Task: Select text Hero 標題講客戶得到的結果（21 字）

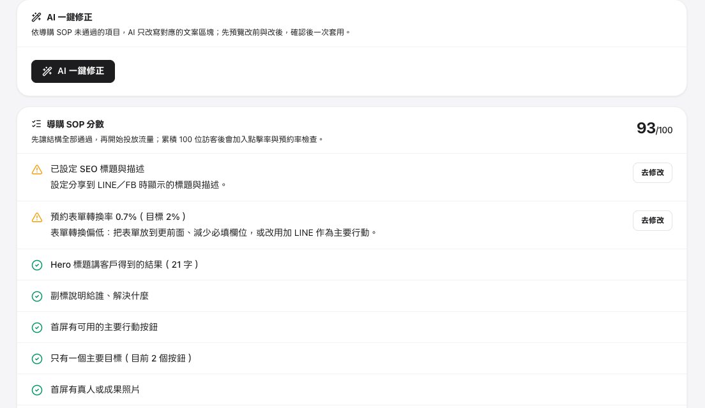Action: [125, 265]
